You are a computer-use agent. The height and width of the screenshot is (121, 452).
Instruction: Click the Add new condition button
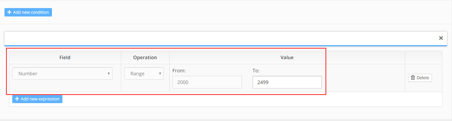pyautogui.click(x=28, y=12)
